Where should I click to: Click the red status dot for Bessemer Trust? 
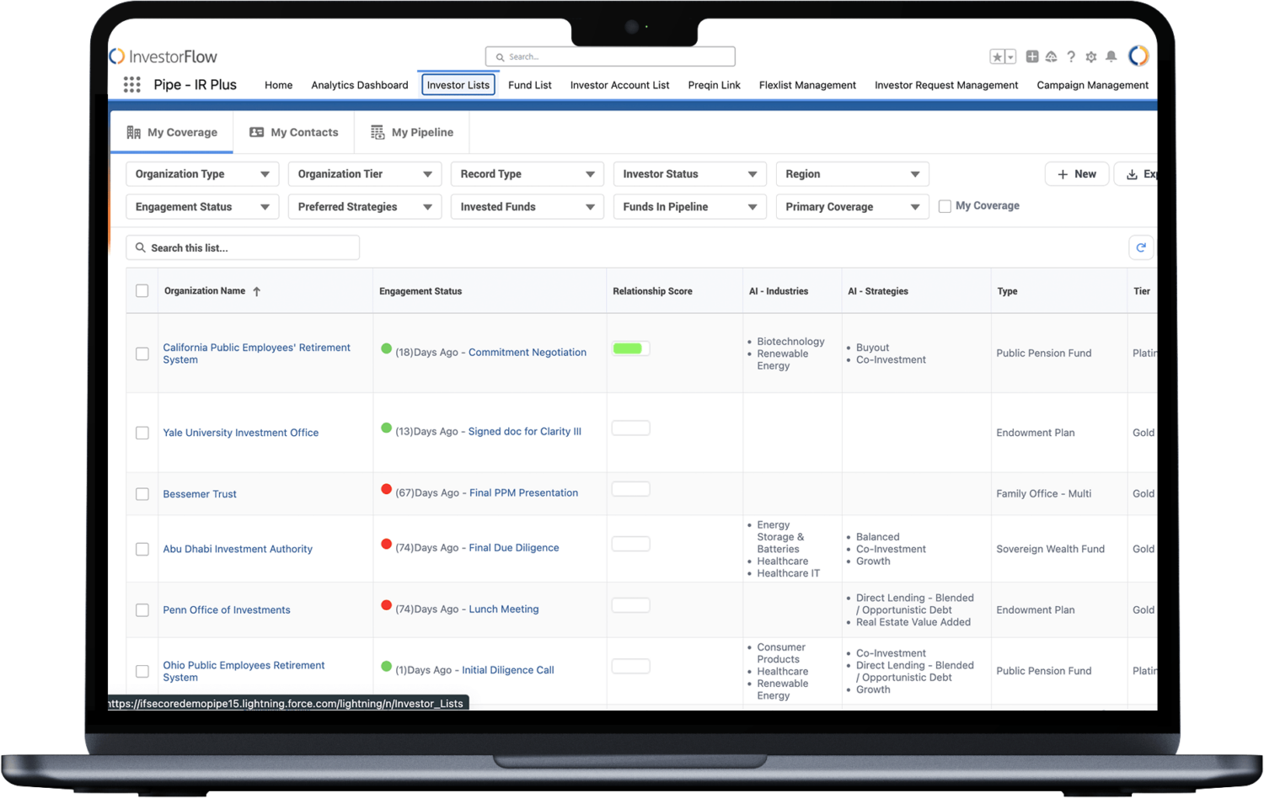[x=386, y=489]
